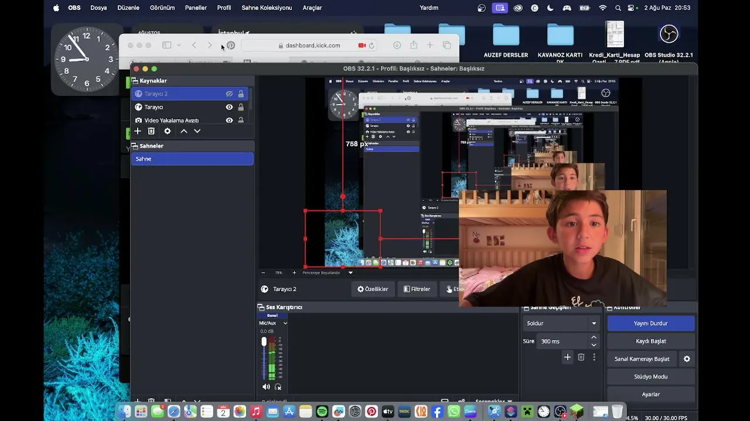This screenshot has height=421, width=750.
Task: Open source properties gear in Kaynaklar
Action: [168, 131]
